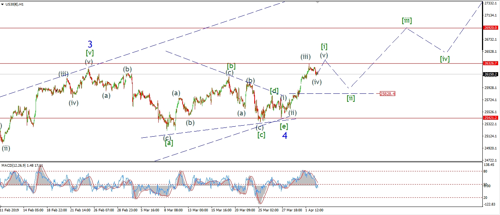Select the blue wave 4 label
This screenshot has height=215, width=500.
click(x=285, y=135)
